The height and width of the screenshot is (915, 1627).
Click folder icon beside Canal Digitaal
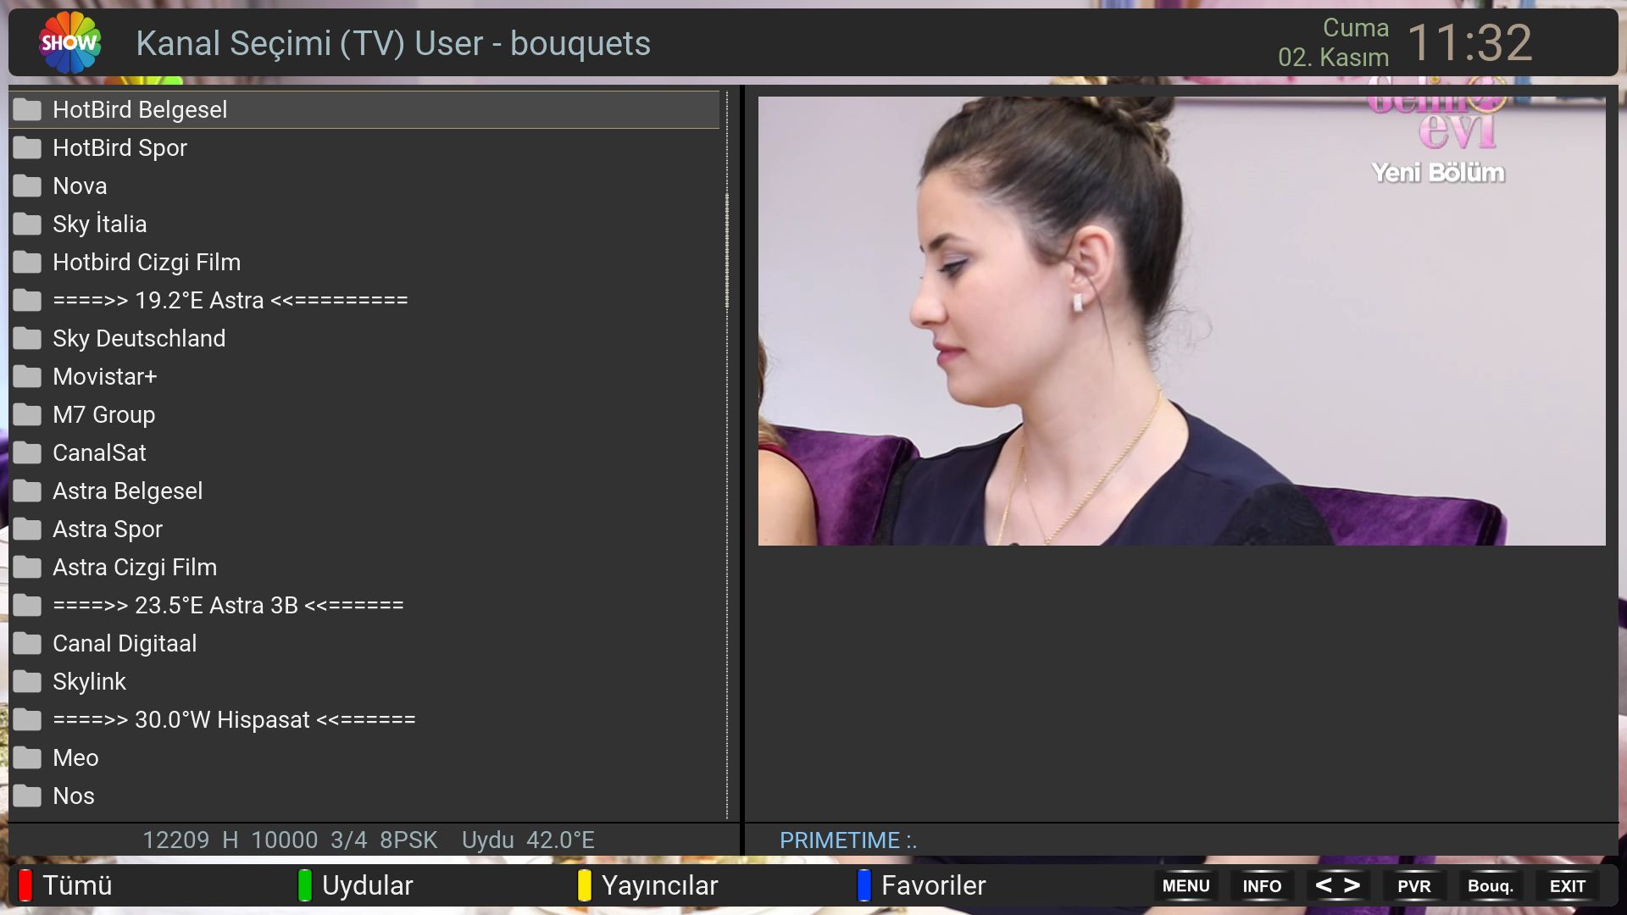pos(27,643)
